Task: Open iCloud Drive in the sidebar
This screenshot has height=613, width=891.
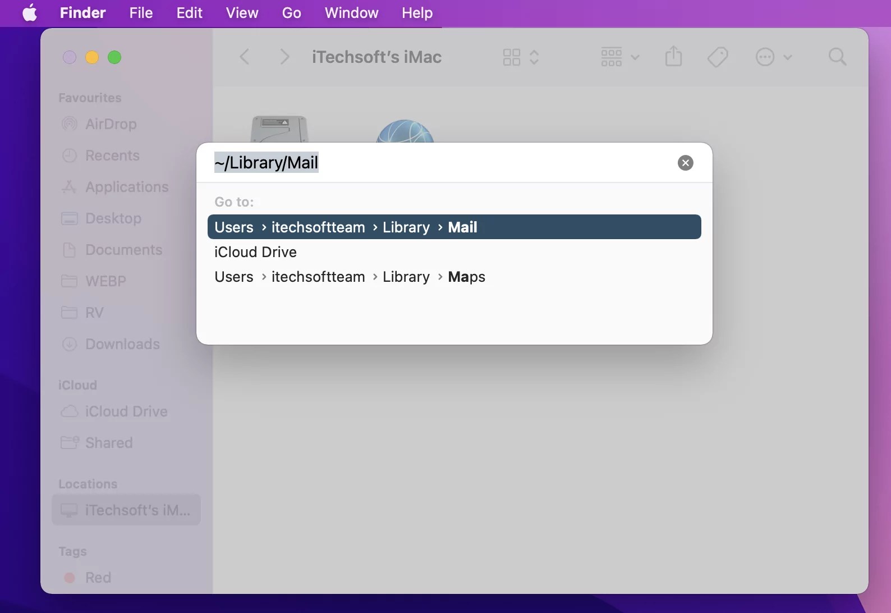Action: [x=126, y=411]
